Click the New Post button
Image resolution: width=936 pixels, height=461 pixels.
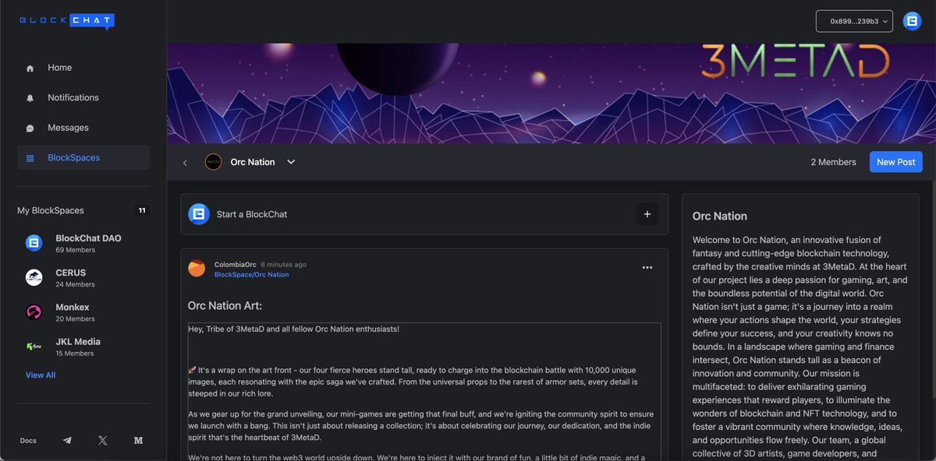click(896, 162)
